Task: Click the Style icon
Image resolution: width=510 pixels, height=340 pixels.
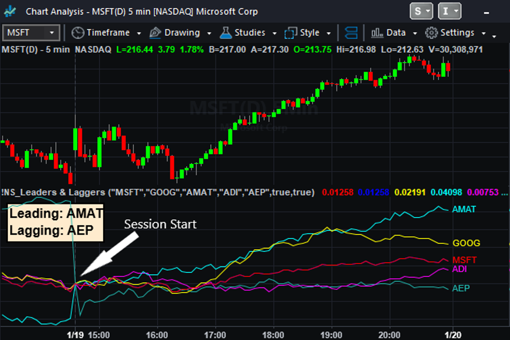Action: [x=291, y=33]
